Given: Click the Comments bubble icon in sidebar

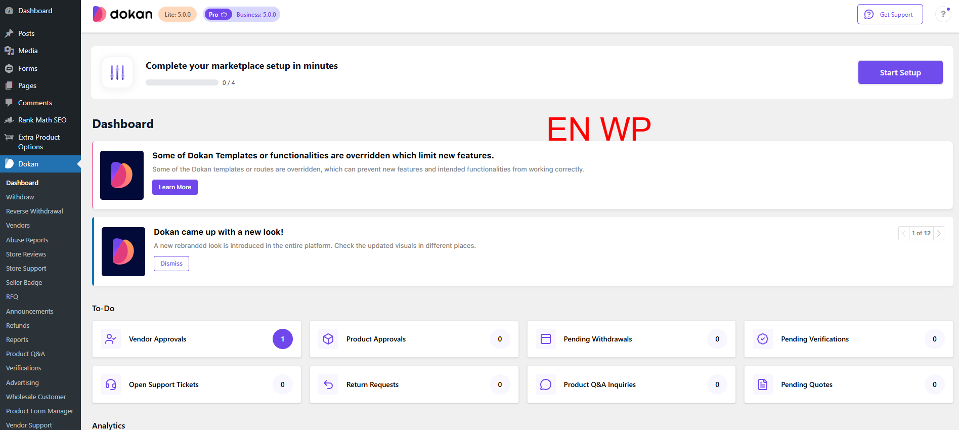Looking at the screenshot, I should [9, 103].
